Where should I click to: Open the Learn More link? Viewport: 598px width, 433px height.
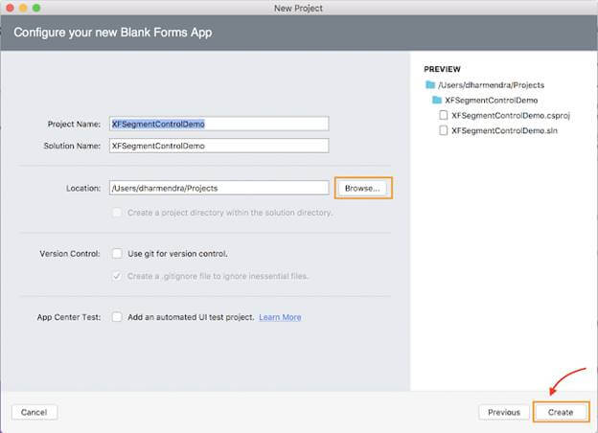click(280, 317)
